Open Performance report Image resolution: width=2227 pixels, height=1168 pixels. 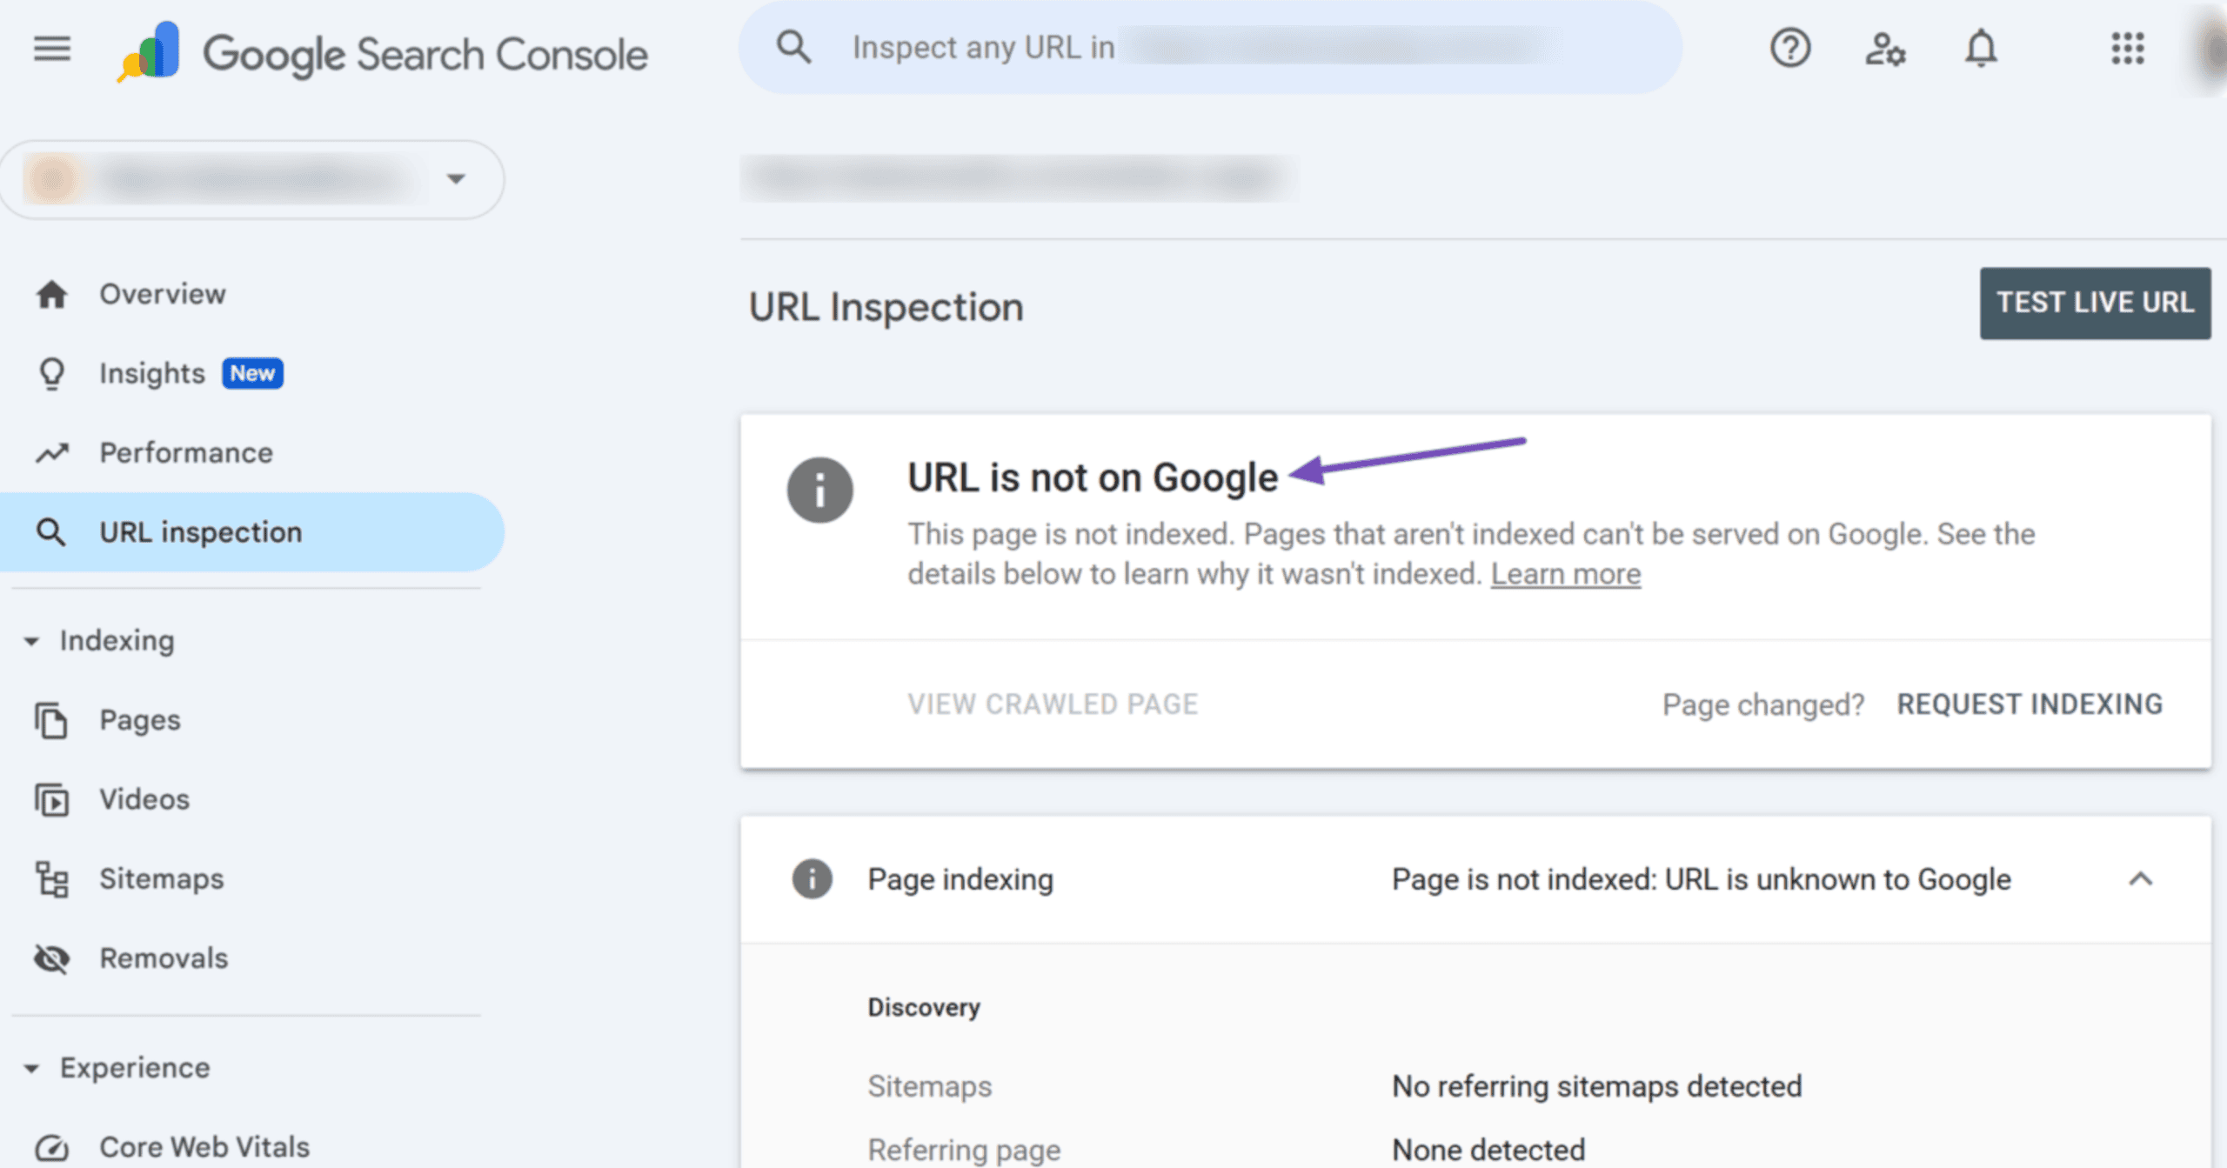pos(186,453)
